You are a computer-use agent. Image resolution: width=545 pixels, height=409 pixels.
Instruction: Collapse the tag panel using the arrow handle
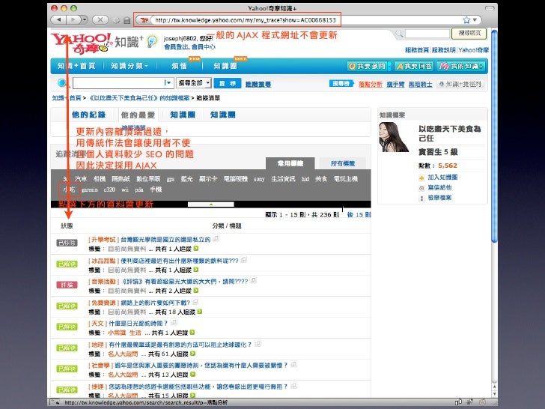pos(210,204)
